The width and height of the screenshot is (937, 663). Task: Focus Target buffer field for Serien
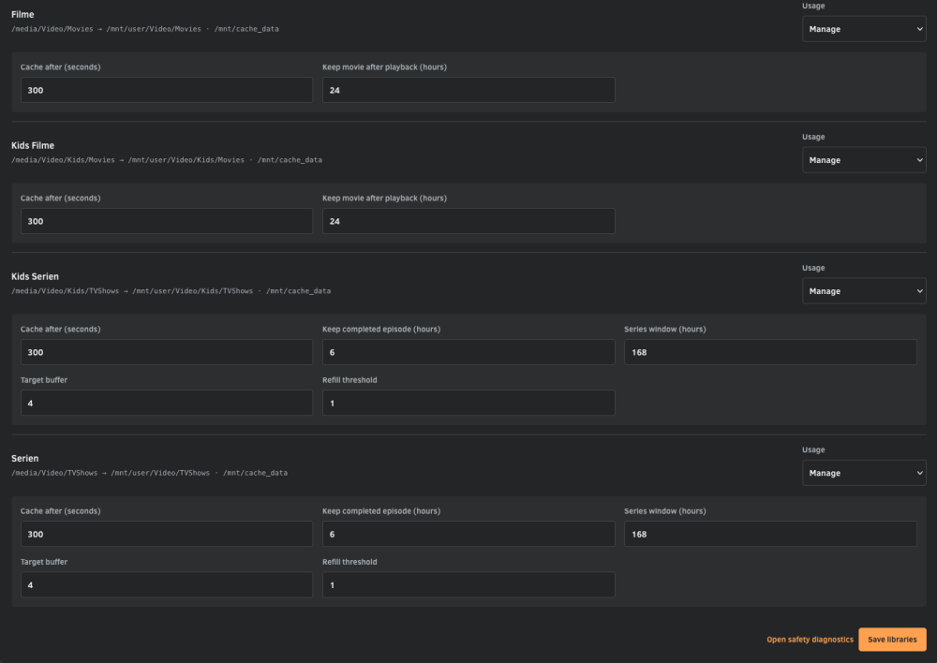pos(167,584)
